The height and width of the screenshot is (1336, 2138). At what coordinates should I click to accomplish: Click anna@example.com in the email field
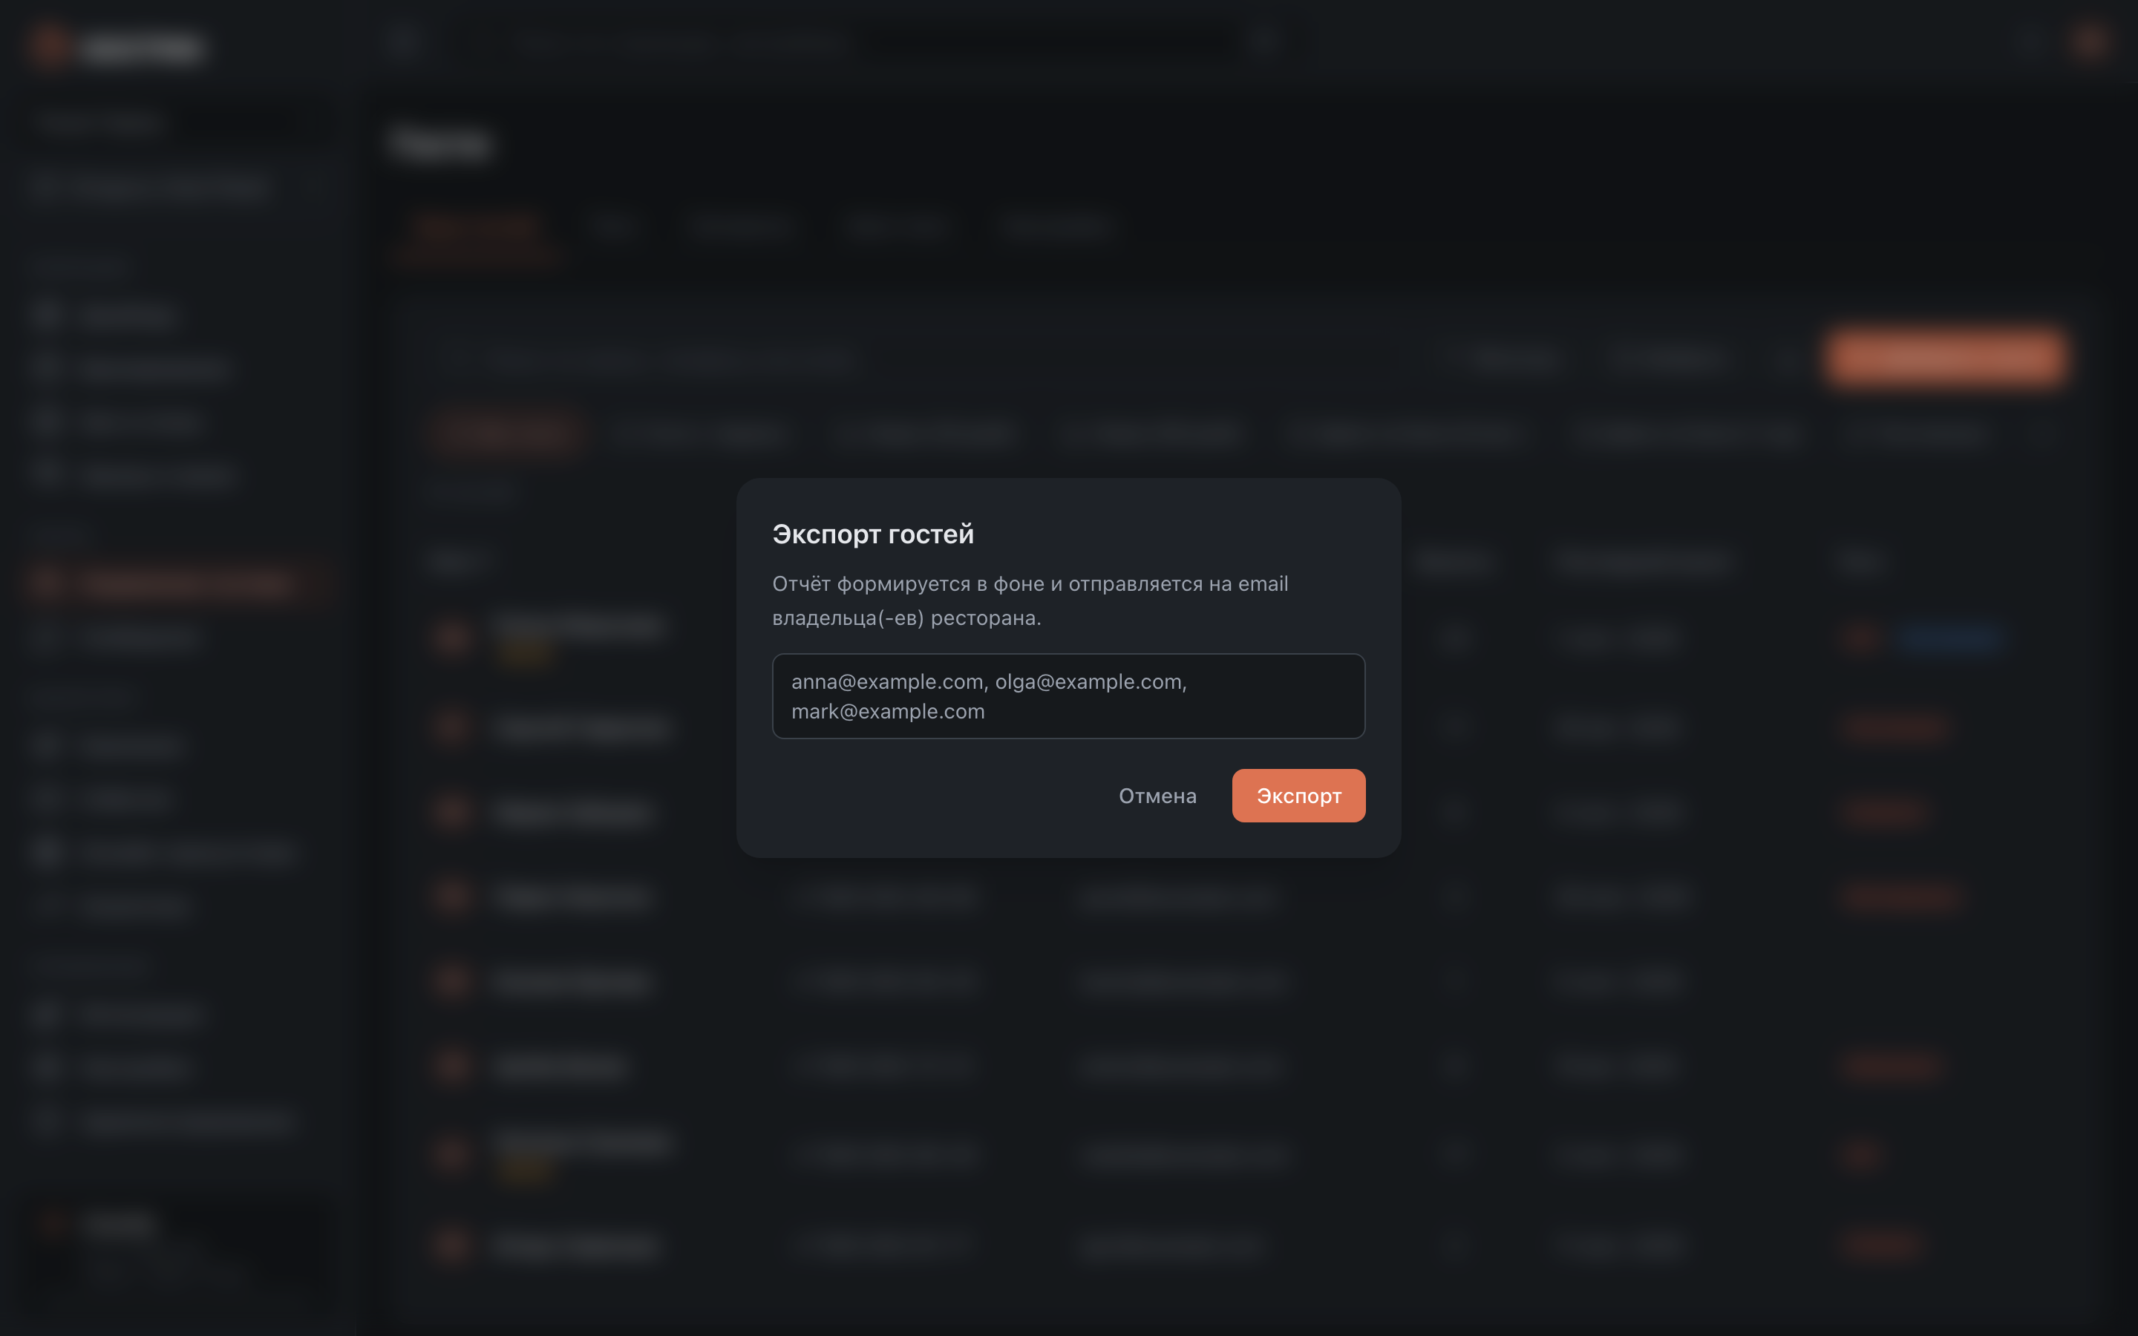coord(887,681)
